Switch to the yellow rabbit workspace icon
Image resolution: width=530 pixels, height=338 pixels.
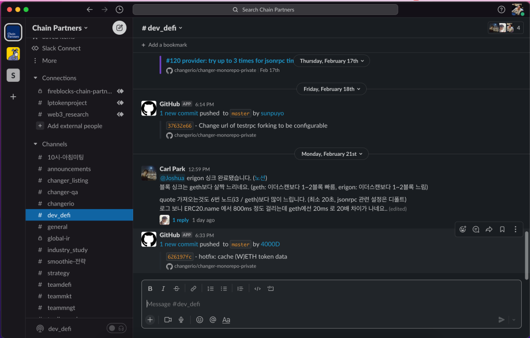[x=13, y=54]
